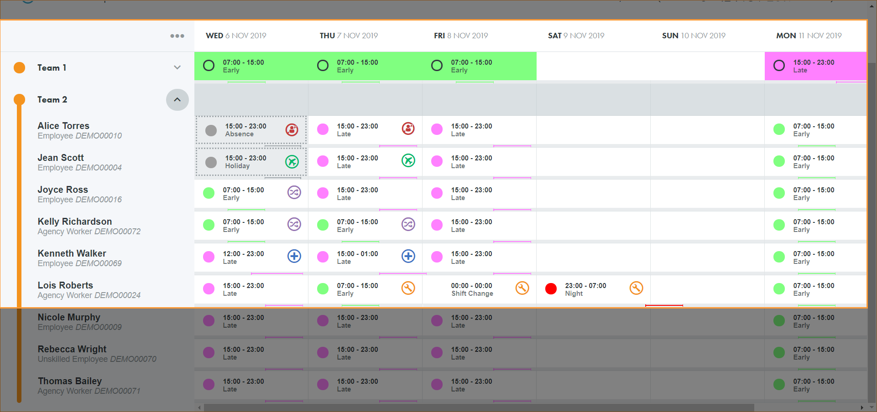
Task: Click Kenneth Walker's overtime plus icon on Wednesday
Action: (x=294, y=256)
